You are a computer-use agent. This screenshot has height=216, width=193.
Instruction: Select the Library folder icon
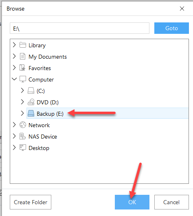point(23,45)
